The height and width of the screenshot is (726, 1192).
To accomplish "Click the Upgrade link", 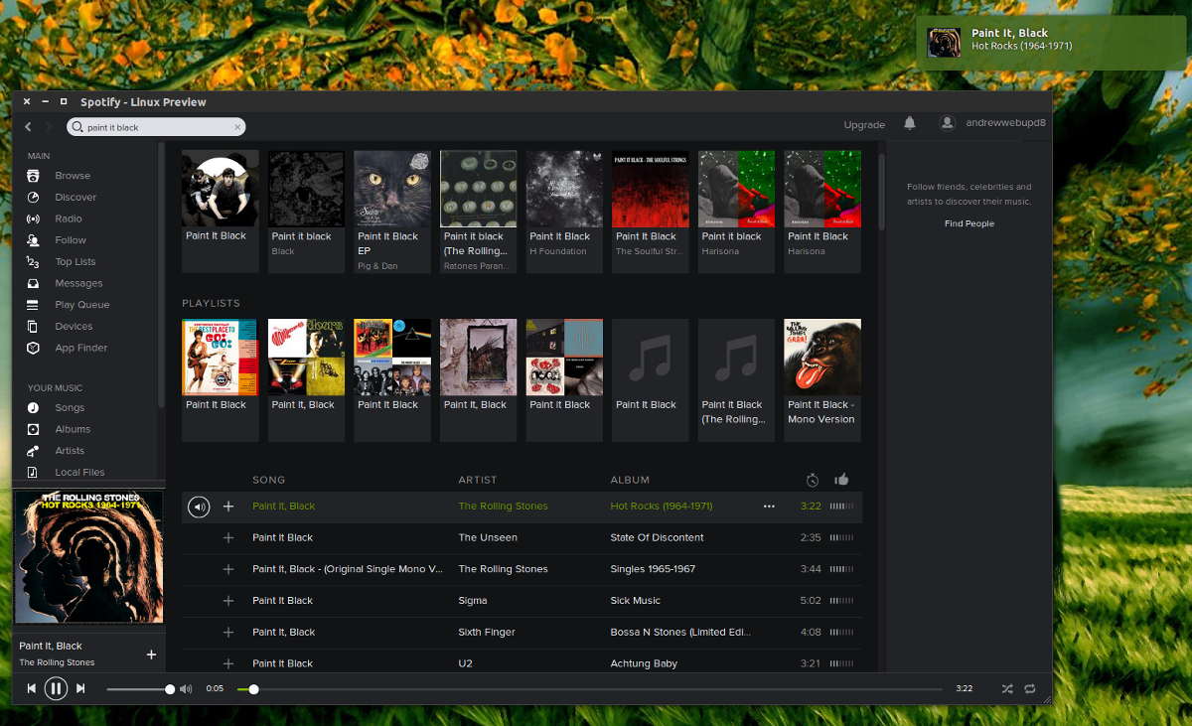I will coord(863,124).
